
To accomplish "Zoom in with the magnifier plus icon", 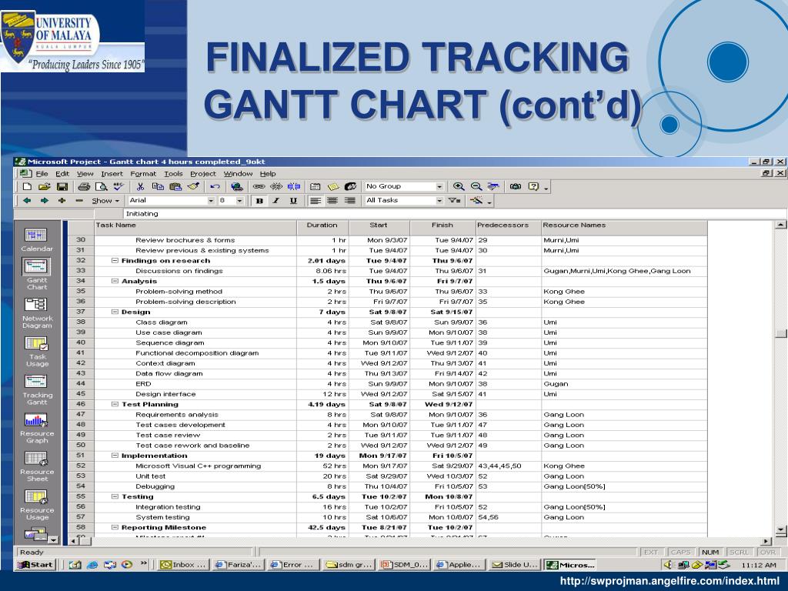I will (x=459, y=186).
